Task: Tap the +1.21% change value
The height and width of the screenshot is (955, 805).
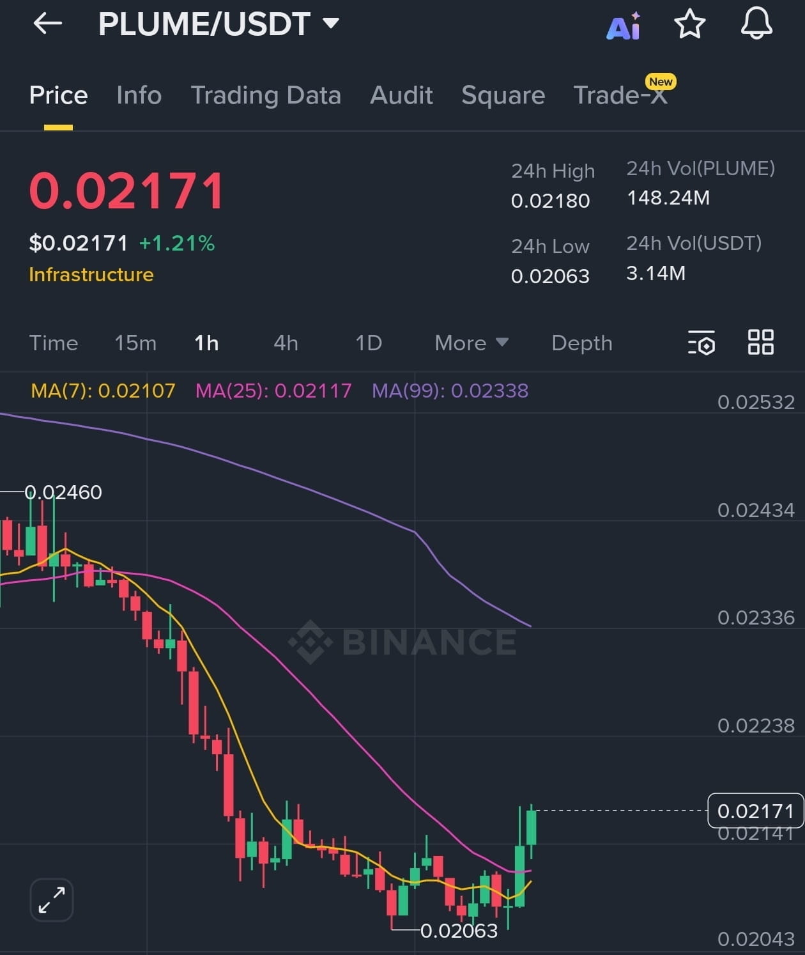Action: pos(177,243)
